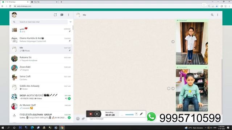Open the Me chat three-dot menu

(217, 15)
